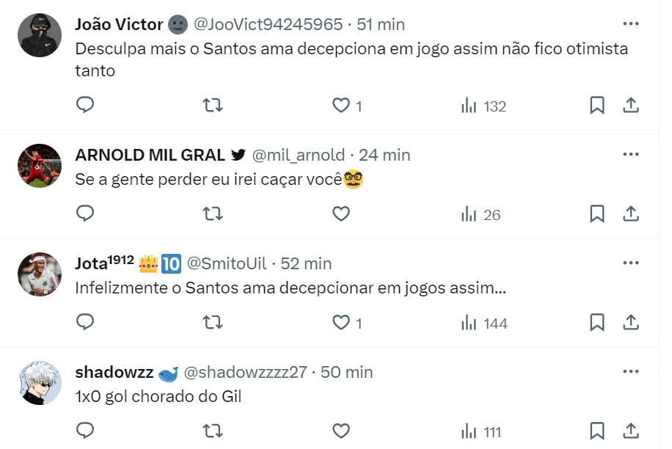Reply to shadowzz's tweet
This screenshot has width=672, height=449.
click(85, 431)
